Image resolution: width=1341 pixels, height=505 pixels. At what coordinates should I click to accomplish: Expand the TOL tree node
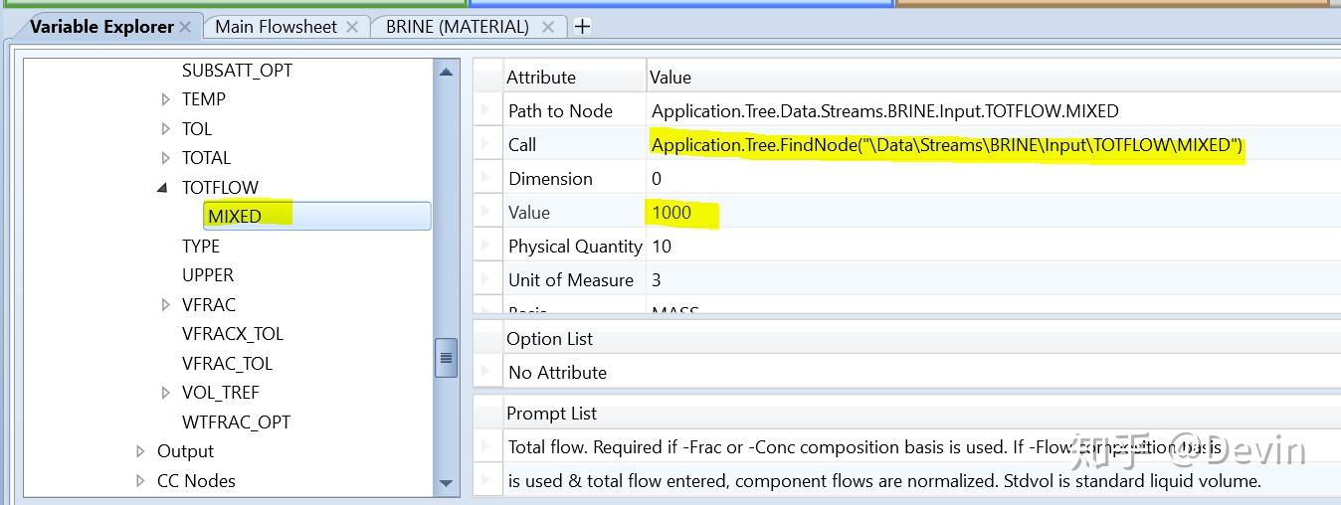[166, 129]
